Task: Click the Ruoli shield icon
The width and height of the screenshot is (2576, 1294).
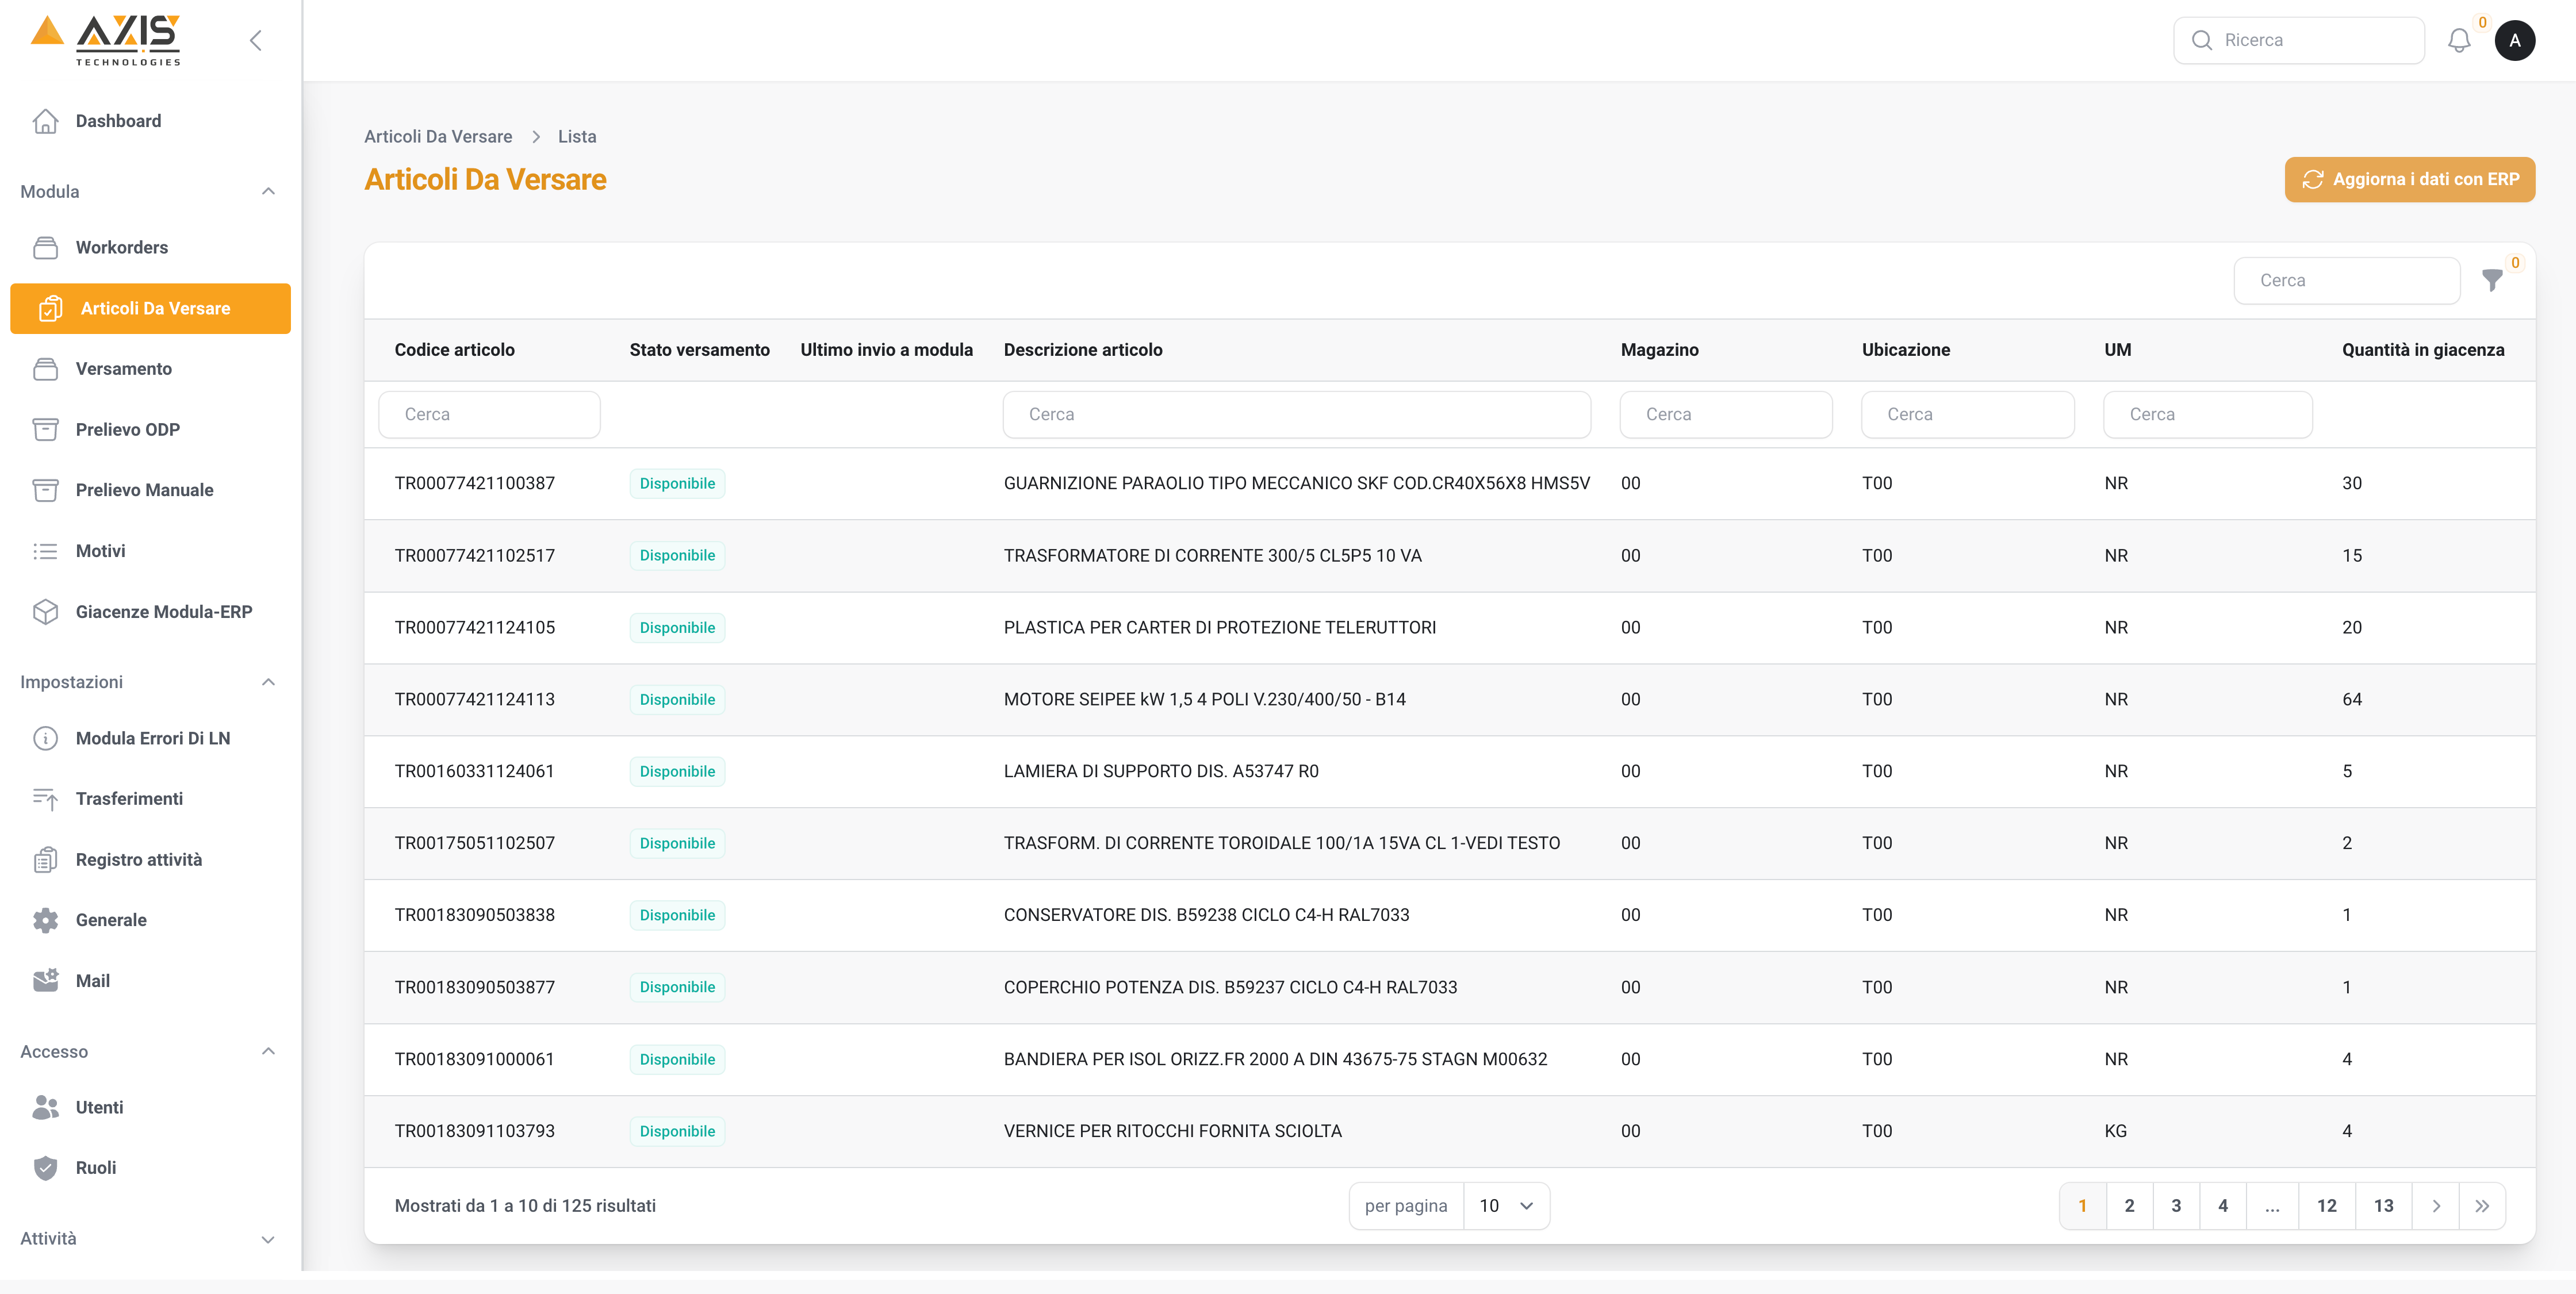Action: (x=45, y=1168)
